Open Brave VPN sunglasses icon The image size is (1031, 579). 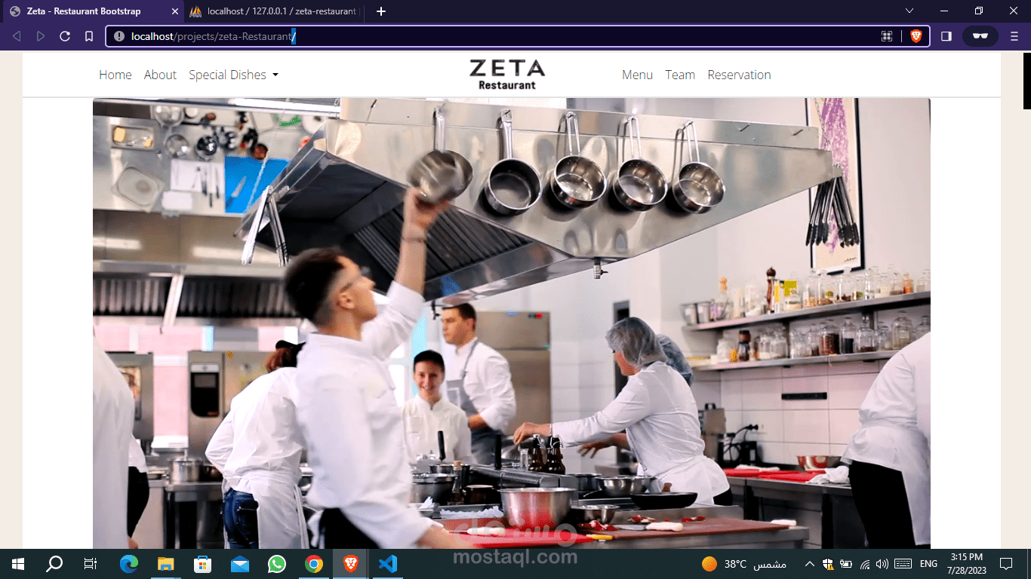click(x=980, y=35)
